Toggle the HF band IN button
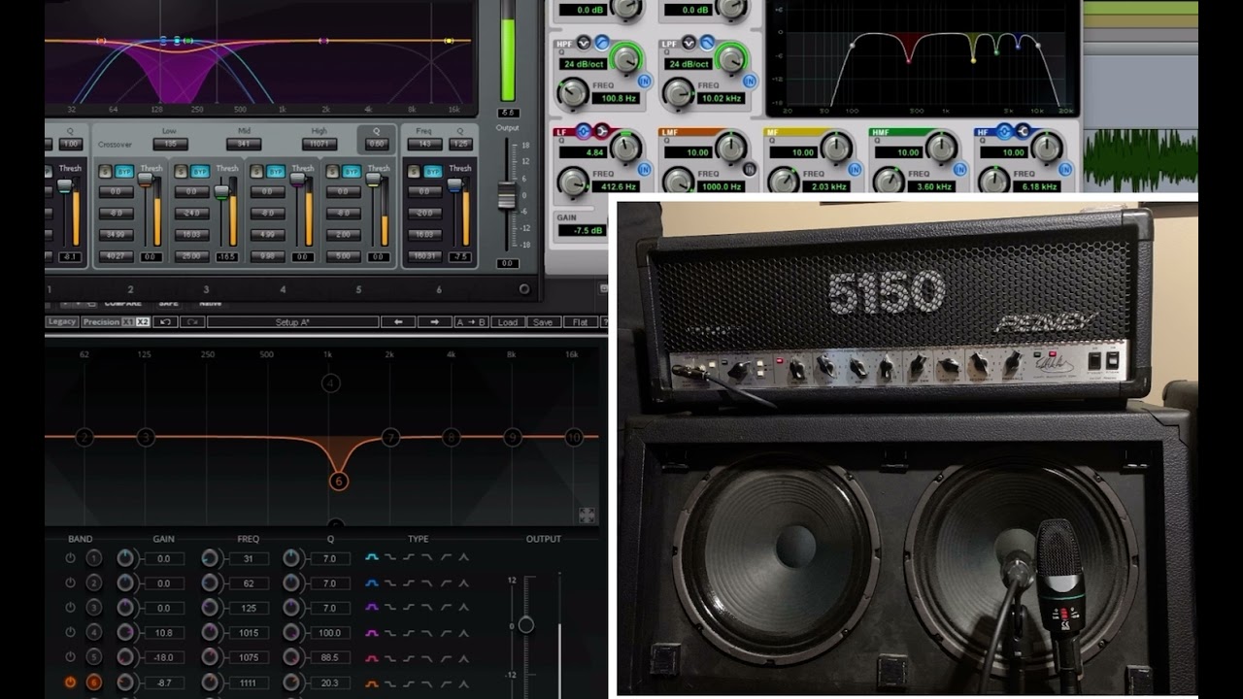This screenshot has height=699, width=1243. pyautogui.click(x=1063, y=170)
